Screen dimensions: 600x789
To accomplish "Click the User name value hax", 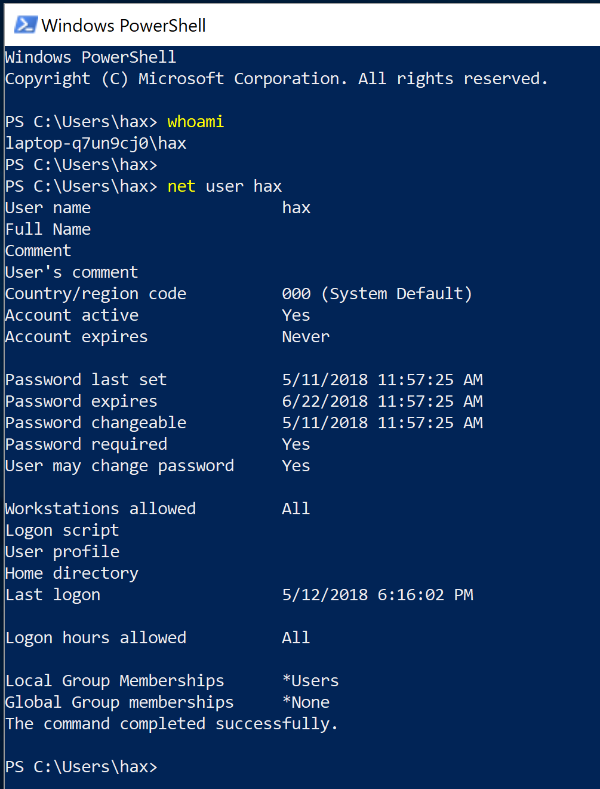I will tap(296, 208).
